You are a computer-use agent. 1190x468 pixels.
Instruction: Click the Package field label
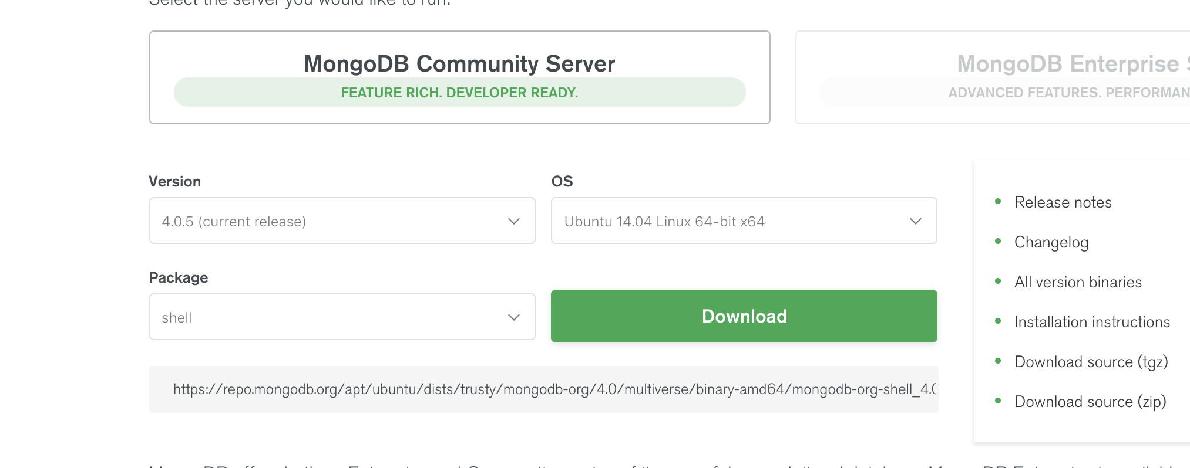point(179,277)
